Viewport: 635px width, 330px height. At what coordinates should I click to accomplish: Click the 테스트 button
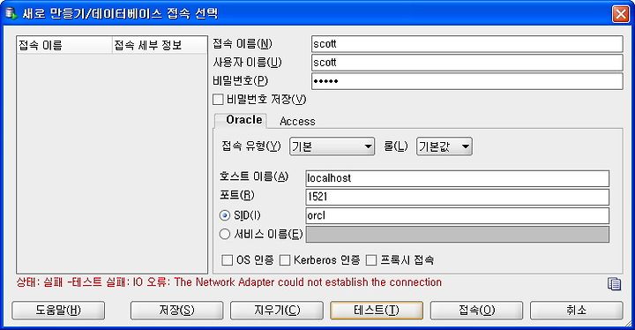[x=377, y=311]
